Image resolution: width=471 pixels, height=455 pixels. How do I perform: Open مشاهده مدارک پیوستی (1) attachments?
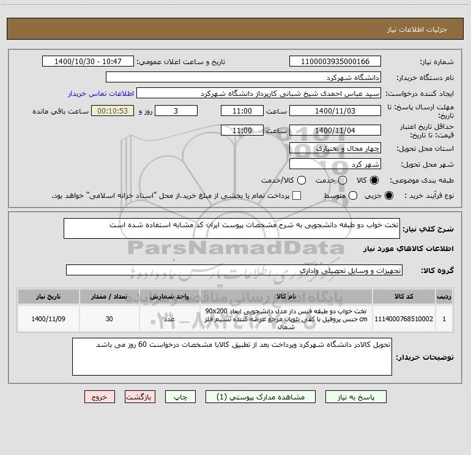(261, 397)
